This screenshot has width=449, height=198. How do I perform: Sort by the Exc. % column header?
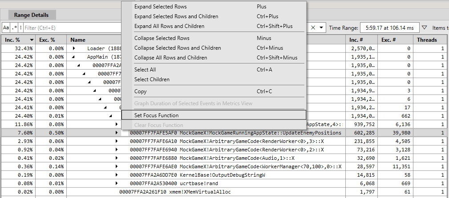(51, 40)
